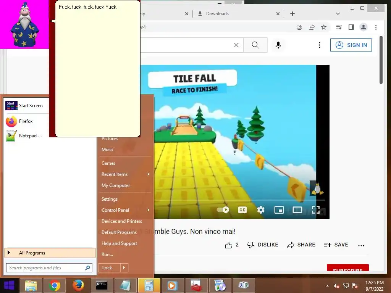Open the Run... dialog entry

pyautogui.click(x=107, y=254)
